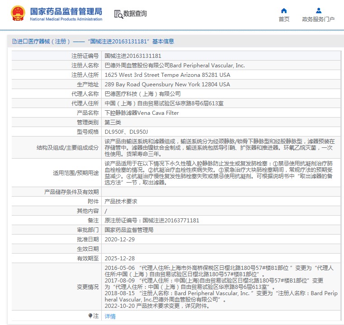The width and height of the screenshot is (344, 325).
Task: Click the 审批部门 row label
Action: pos(88,230)
